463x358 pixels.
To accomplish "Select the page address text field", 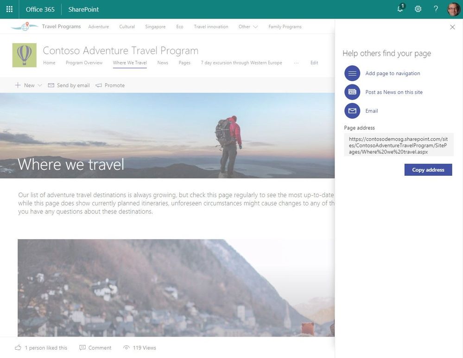I will (399, 145).
